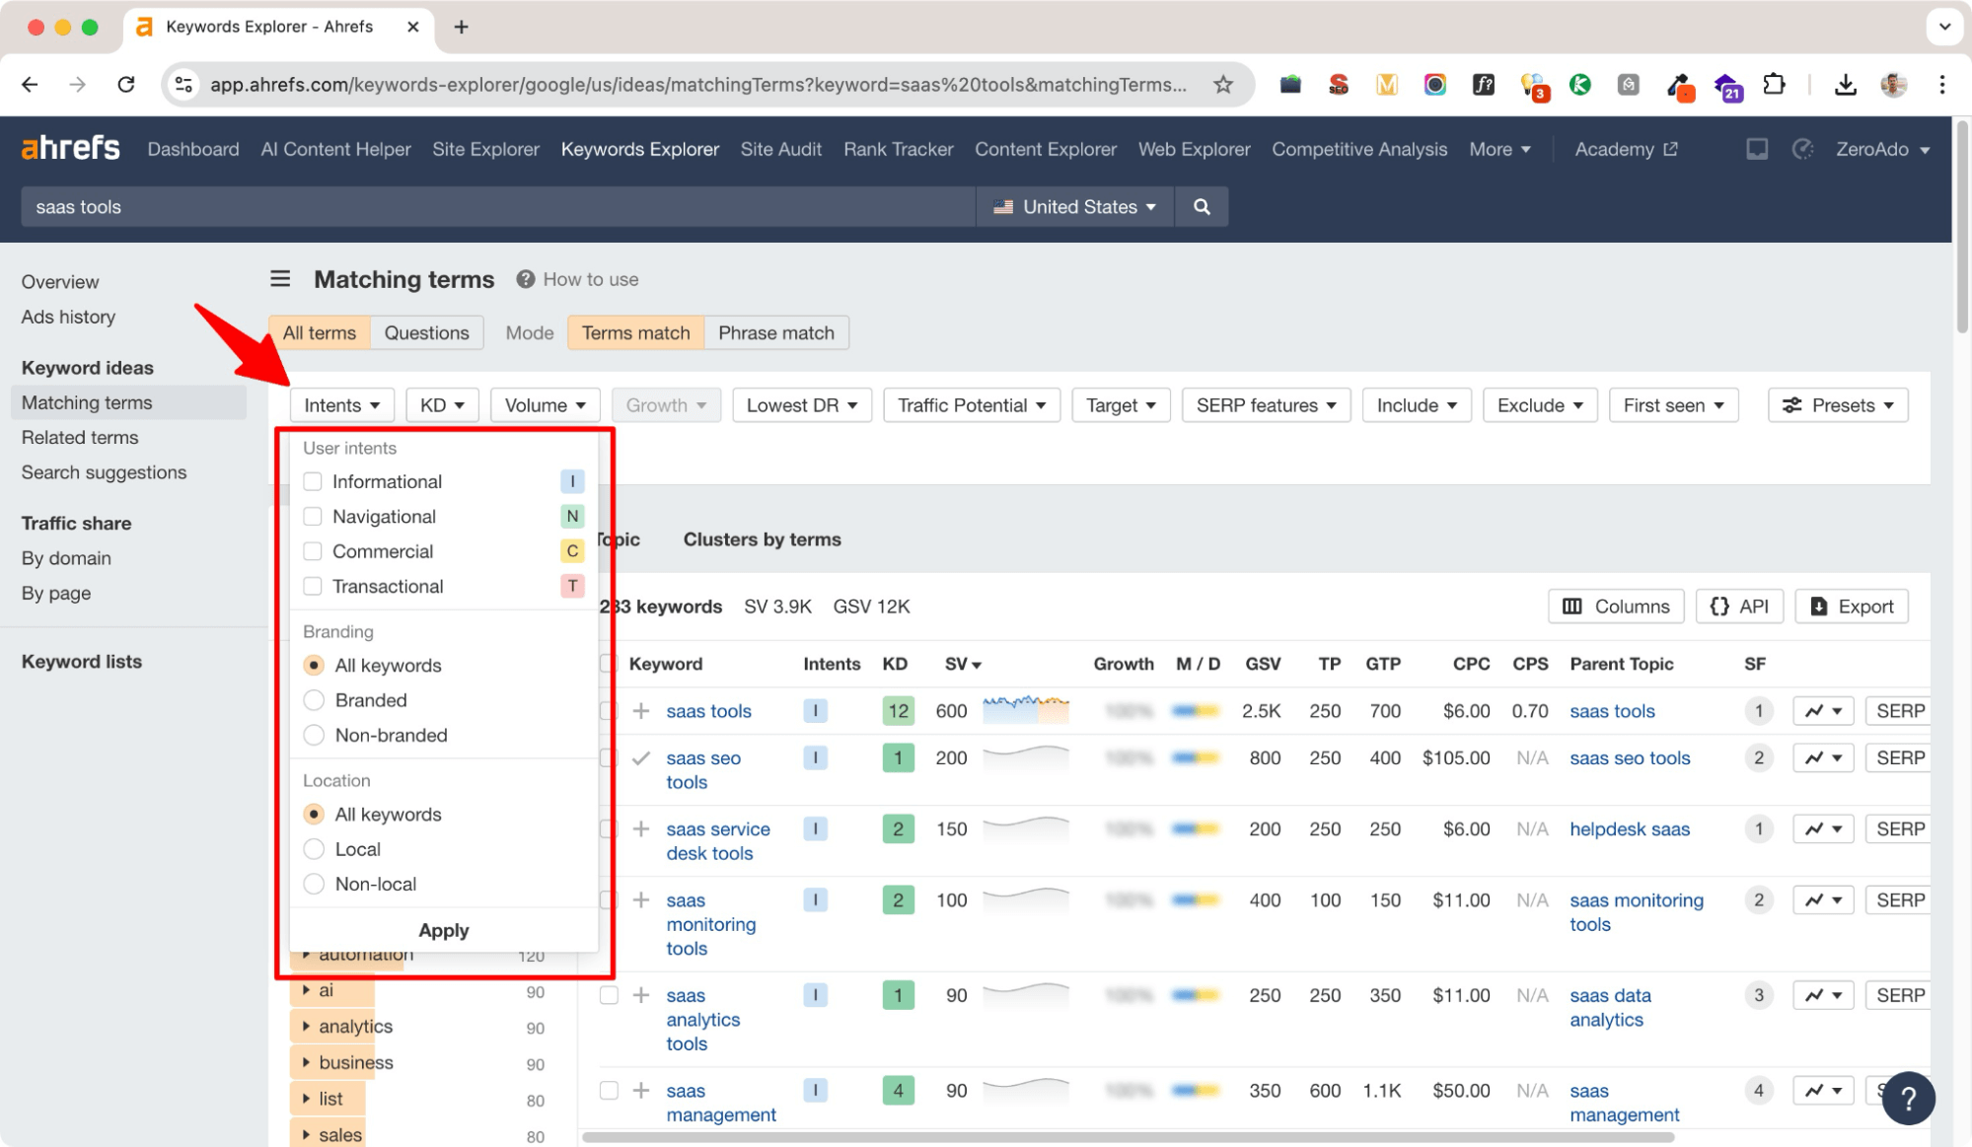This screenshot has height=1147, width=1972.
Task: Reload the page
Action: click(126, 85)
